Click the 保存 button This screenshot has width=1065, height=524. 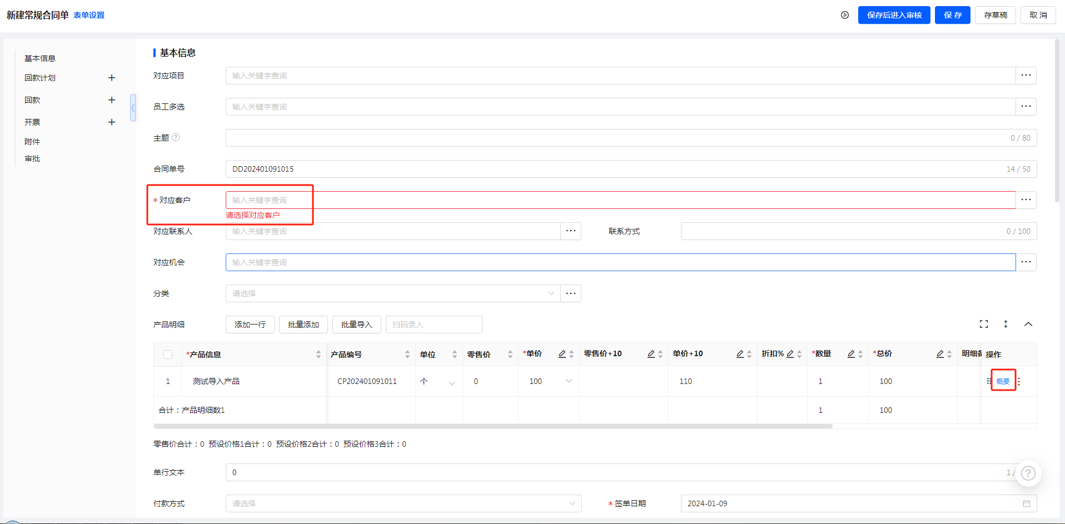(x=953, y=15)
